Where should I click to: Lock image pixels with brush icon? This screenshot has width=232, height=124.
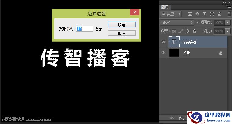(x=181, y=31)
